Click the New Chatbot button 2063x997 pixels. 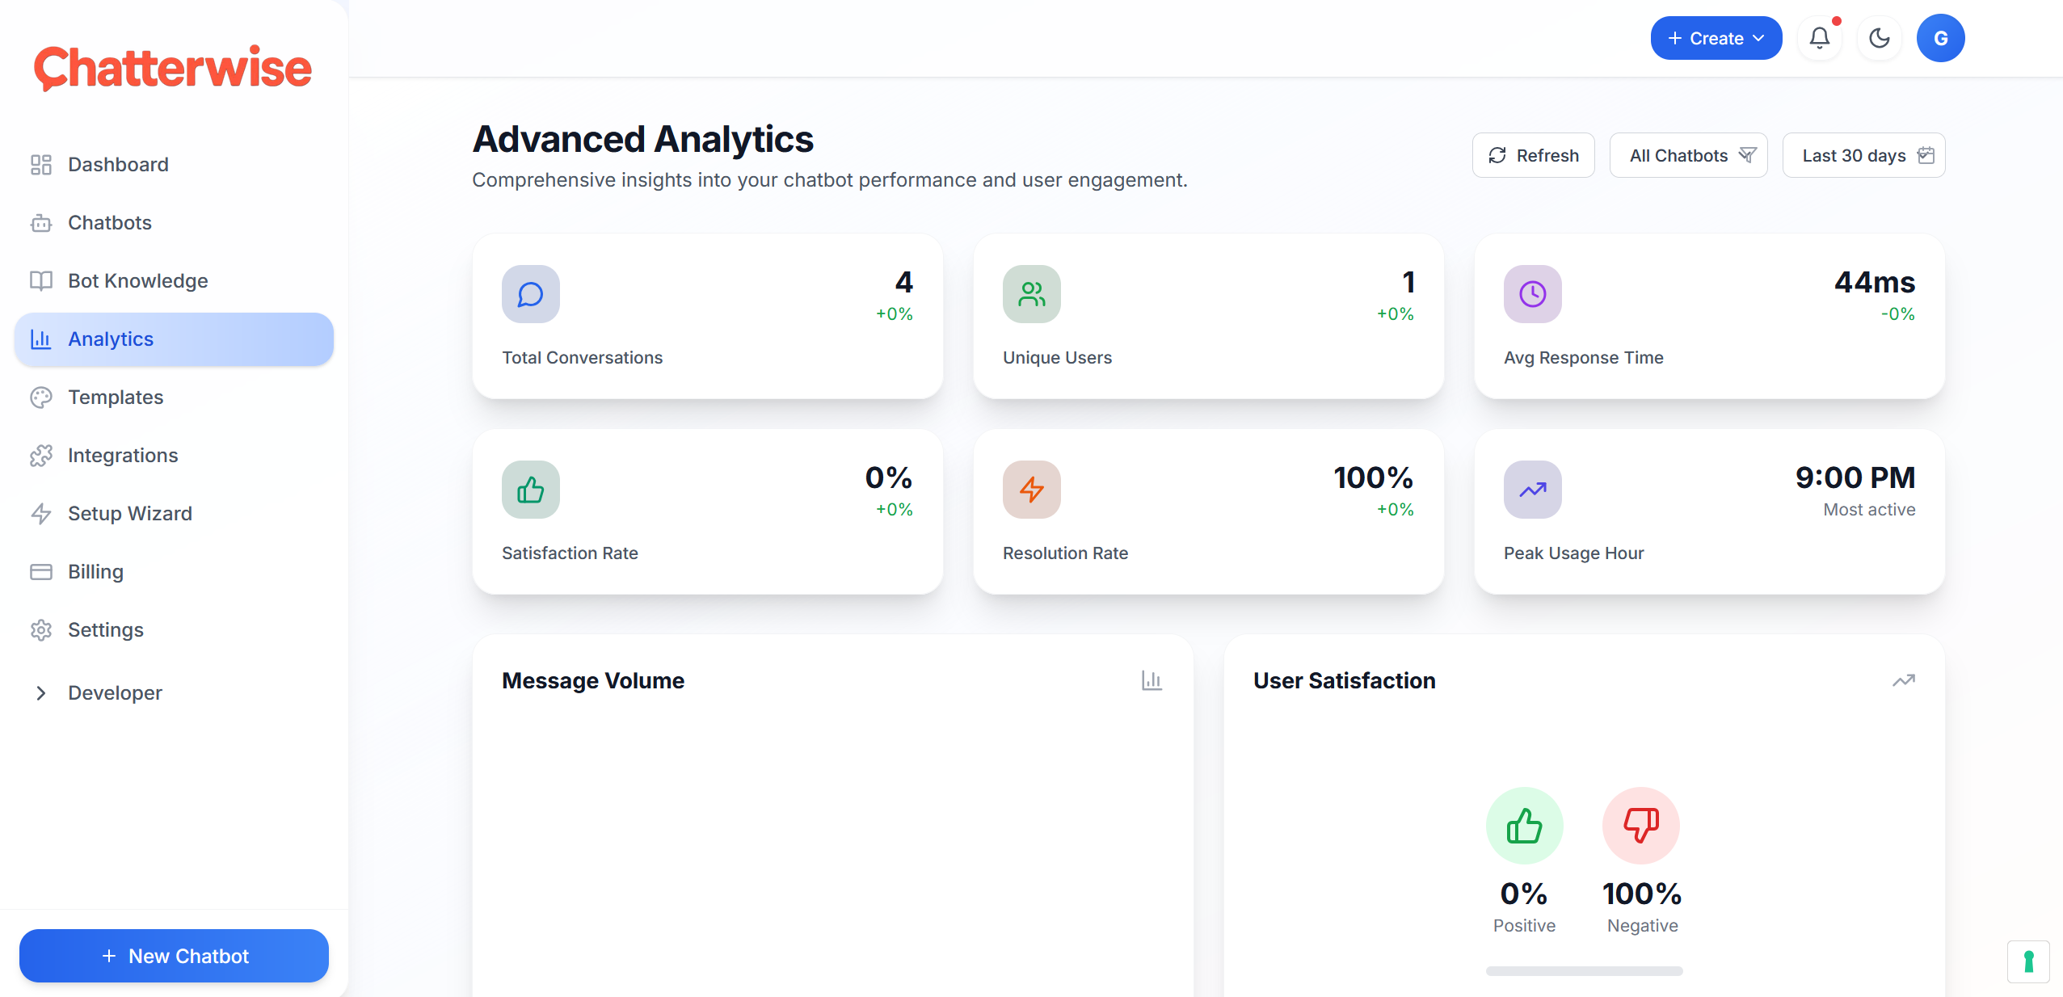click(174, 956)
